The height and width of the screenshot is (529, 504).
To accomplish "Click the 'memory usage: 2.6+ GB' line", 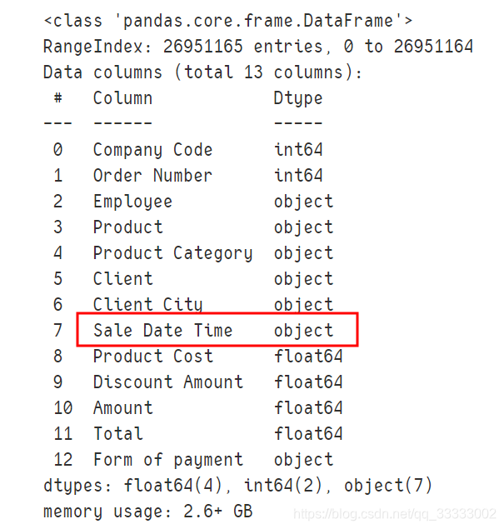I will pos(147,512).
